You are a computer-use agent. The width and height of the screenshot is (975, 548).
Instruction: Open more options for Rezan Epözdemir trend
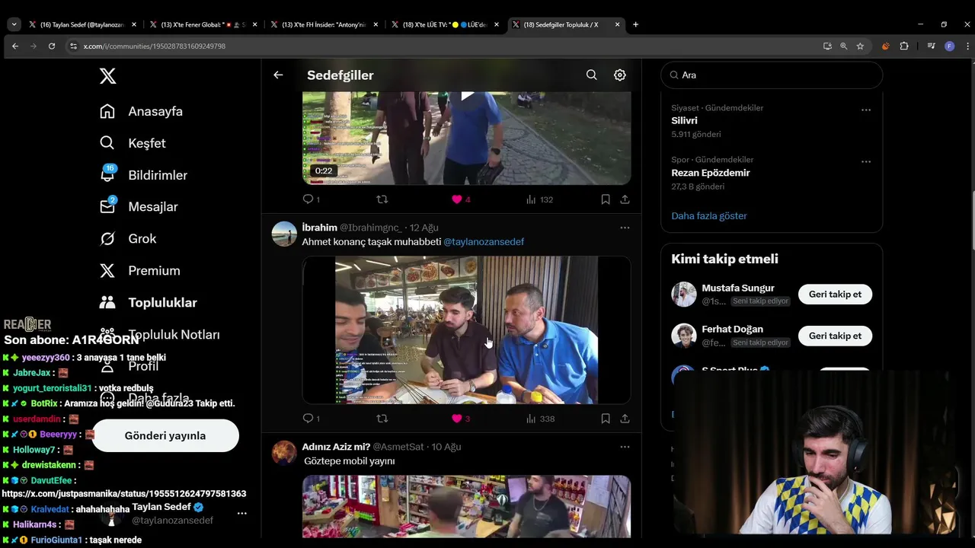pyautogui.click(x=866, y=161)
